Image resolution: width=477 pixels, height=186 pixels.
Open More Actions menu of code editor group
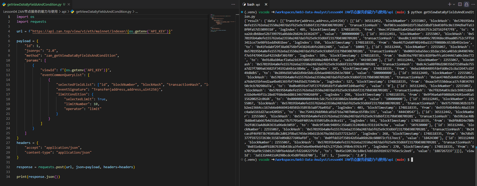tap(233, 4)
